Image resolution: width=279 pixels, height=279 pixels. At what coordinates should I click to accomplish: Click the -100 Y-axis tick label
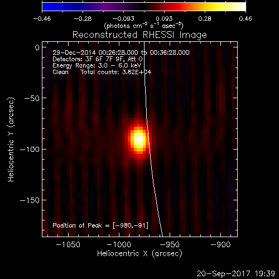click(30, 150)
